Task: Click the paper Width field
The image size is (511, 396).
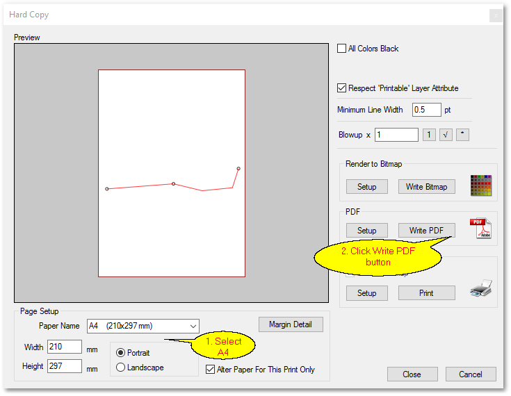Action: (65, 347)
